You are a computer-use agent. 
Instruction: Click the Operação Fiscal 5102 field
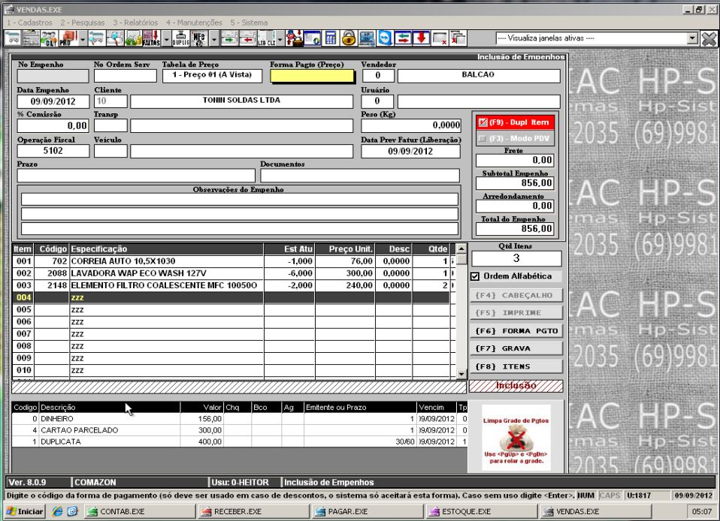coord(53,151)
